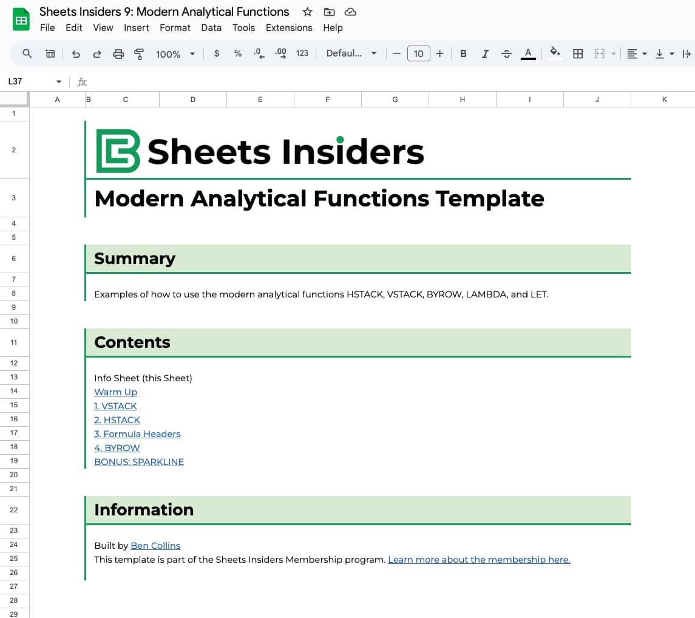
Task: Open the Format menu
Action: click(175, 27)
